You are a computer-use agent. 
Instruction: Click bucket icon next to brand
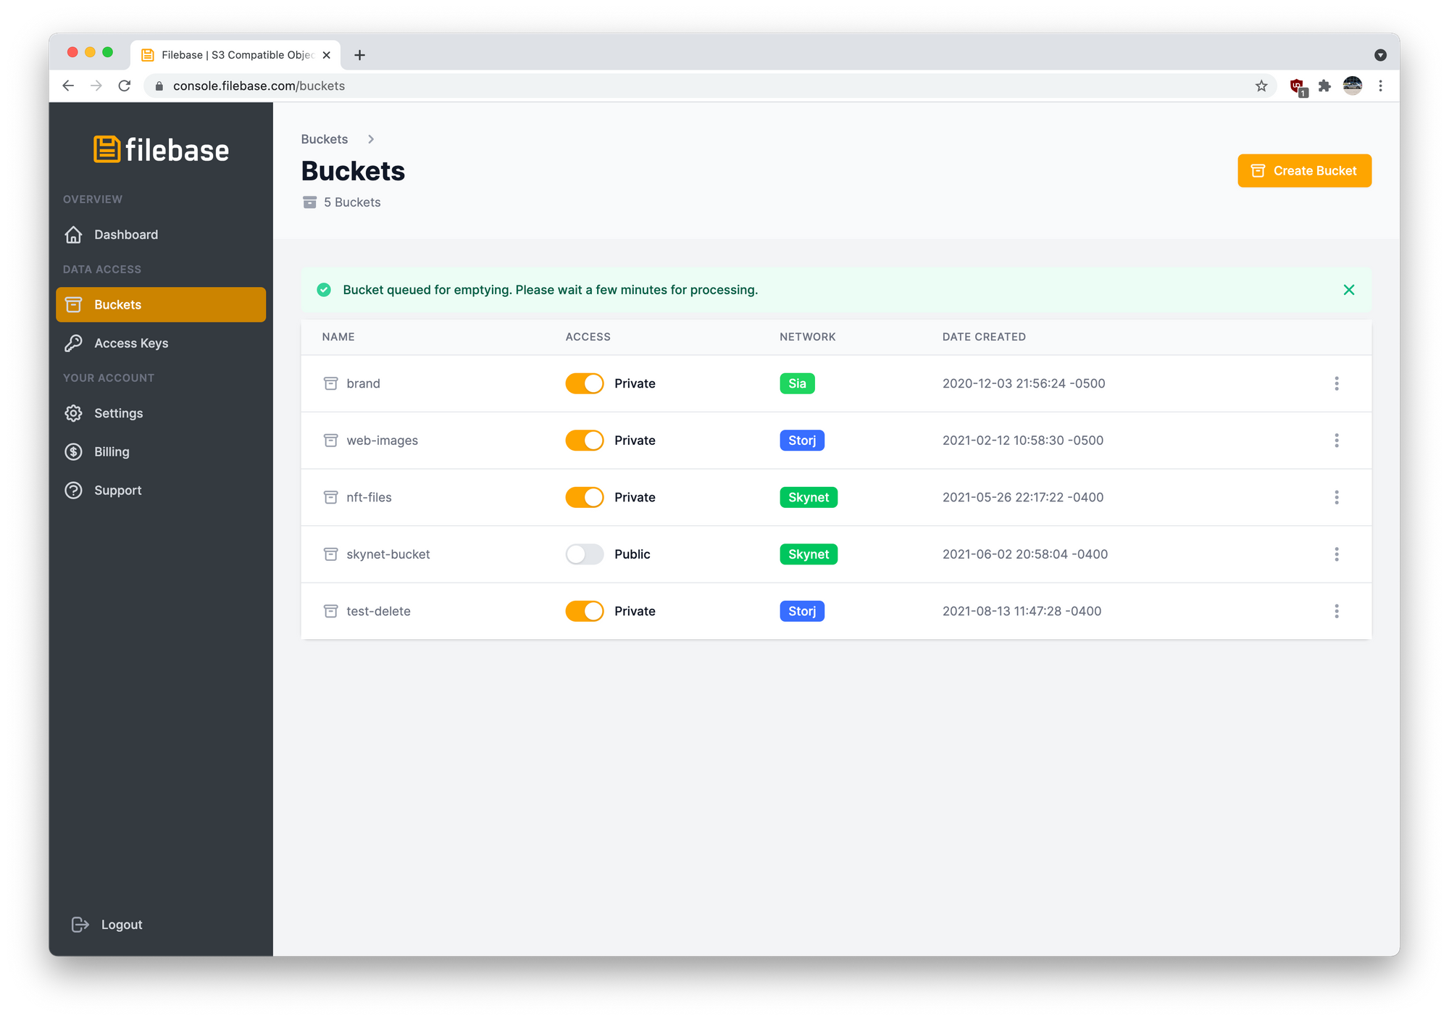[x=330, y=383]
